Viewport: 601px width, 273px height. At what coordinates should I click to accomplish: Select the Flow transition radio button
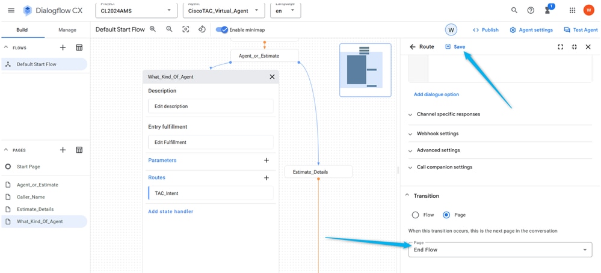415,215
